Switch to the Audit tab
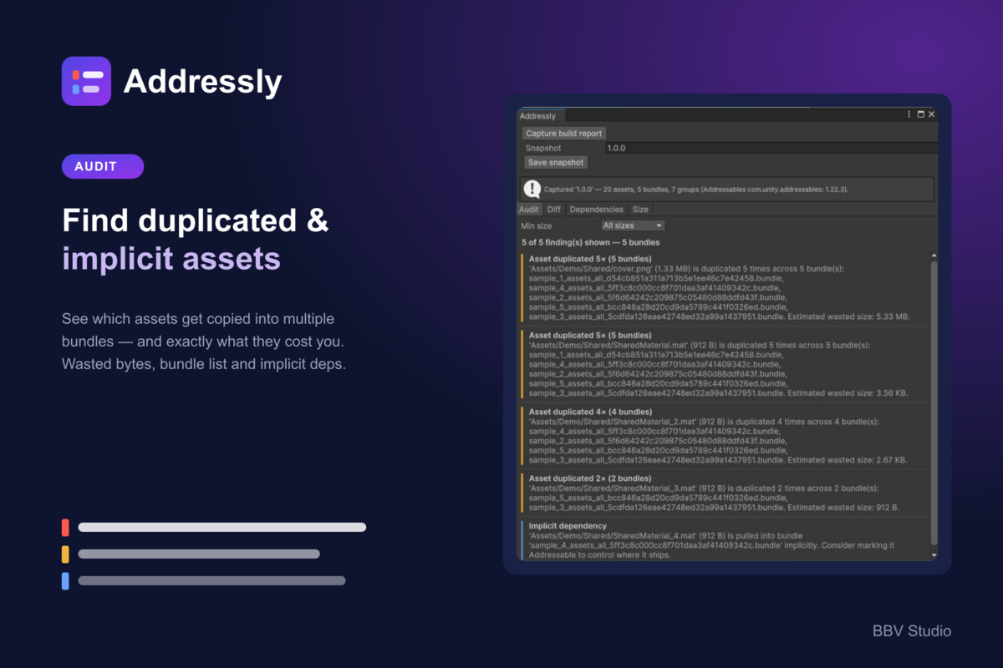The image size is (1003, 668). point(529,210)
